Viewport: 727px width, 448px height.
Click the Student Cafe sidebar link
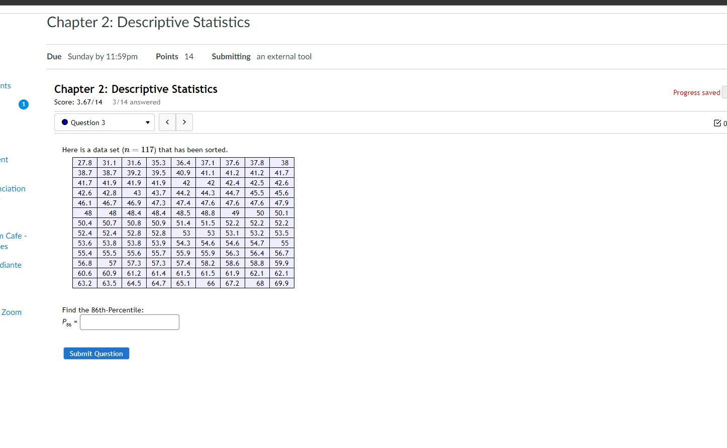point(14,236)
